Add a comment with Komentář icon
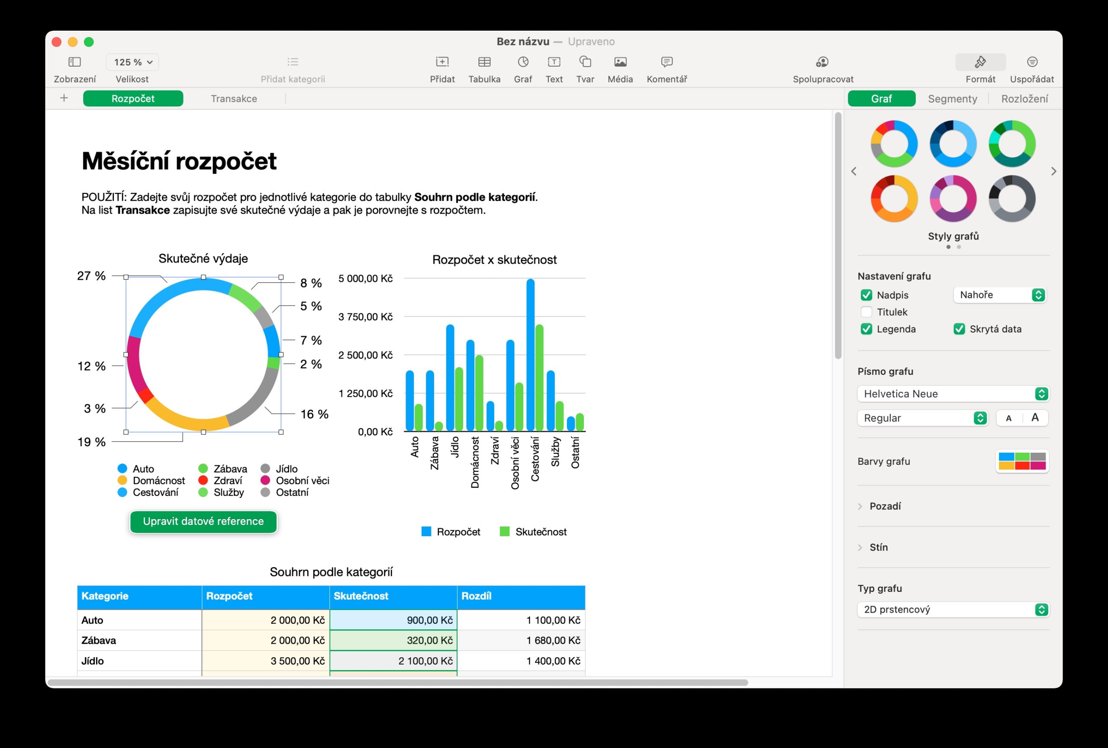The width and height of the screenshot is (1108, 748). pos(666,62)
